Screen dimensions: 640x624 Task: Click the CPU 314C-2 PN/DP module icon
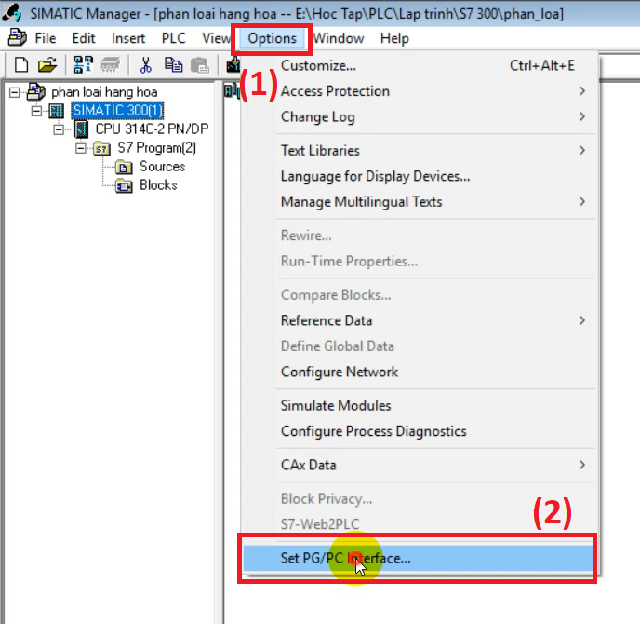tap(81, 129)
